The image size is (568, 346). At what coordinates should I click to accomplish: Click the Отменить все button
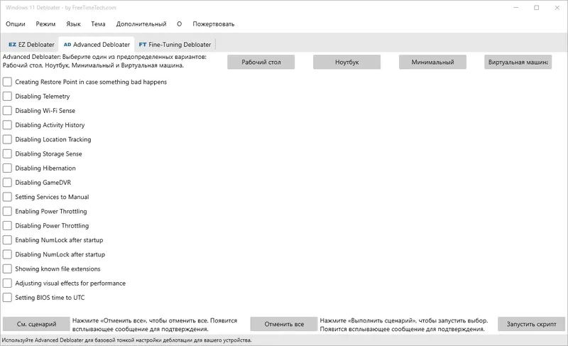284,324
